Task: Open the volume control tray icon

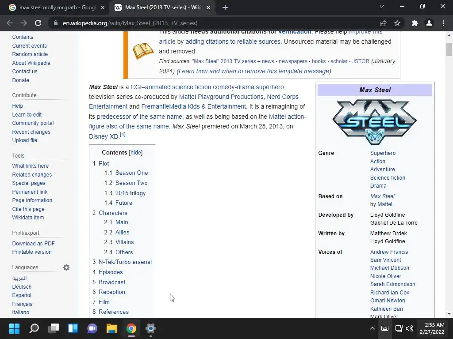Action: pyautogui.click(x=410, y=328)
